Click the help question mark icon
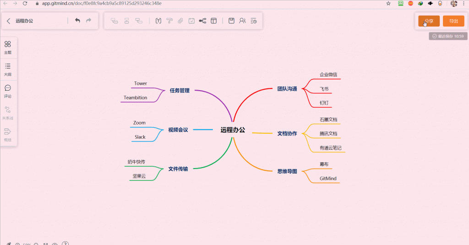469x245 pixels. click(65, 243)
